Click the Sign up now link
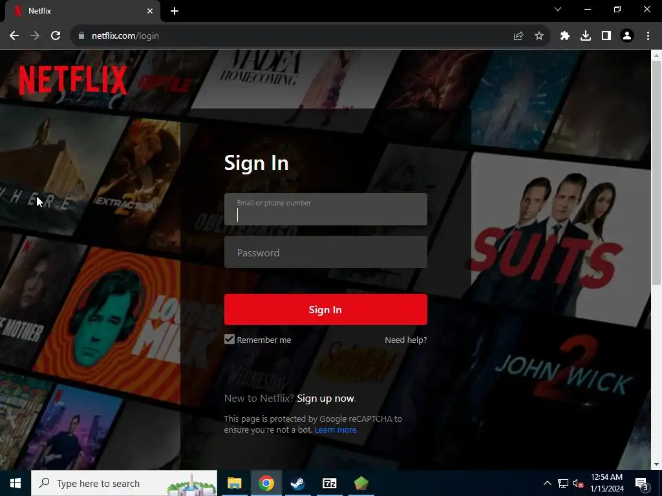662x496 pixels. (x=326, y=398)
